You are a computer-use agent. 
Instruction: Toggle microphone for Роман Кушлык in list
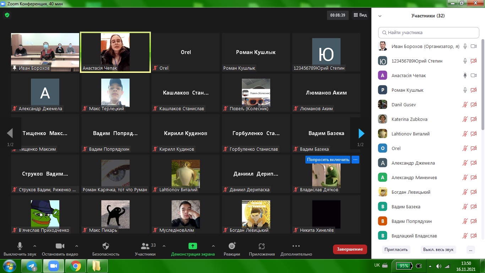point(465,90)
